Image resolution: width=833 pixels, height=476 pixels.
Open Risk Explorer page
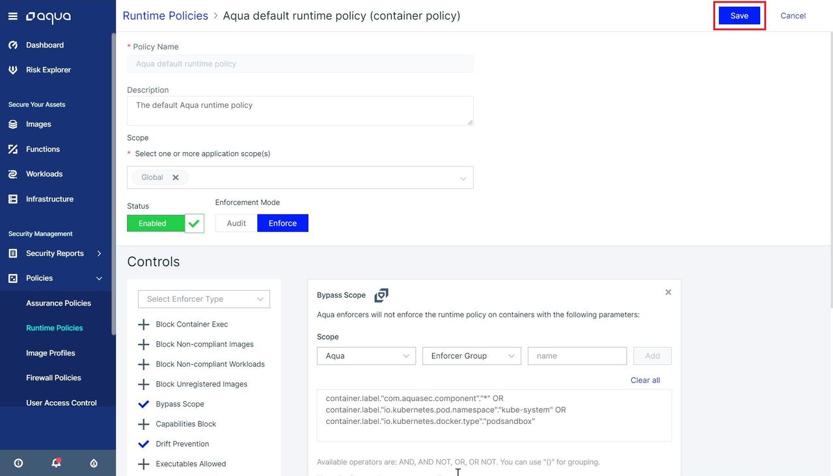click(48, 70)
